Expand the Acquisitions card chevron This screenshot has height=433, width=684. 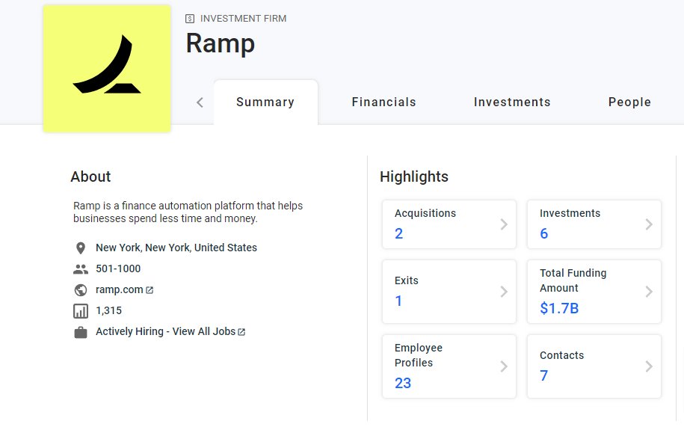[x=504, y=224]
